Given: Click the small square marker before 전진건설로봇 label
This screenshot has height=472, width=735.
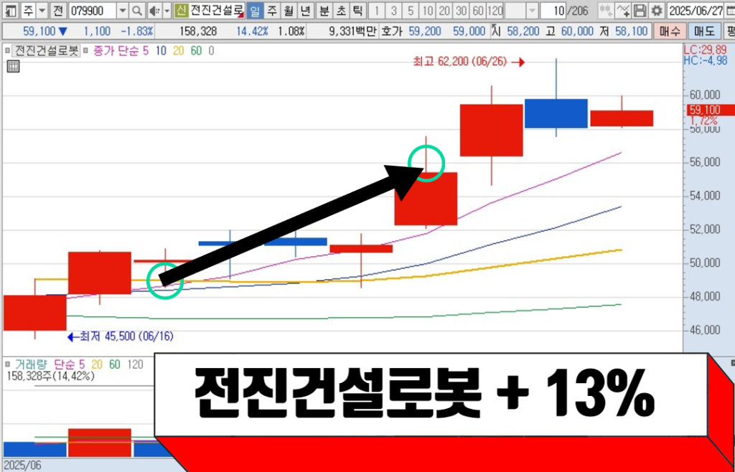Looking at the screenshot, I should point(6,50).
